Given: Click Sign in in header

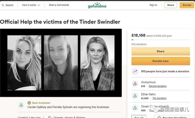Looking at the screenshot, I should 153,5.
